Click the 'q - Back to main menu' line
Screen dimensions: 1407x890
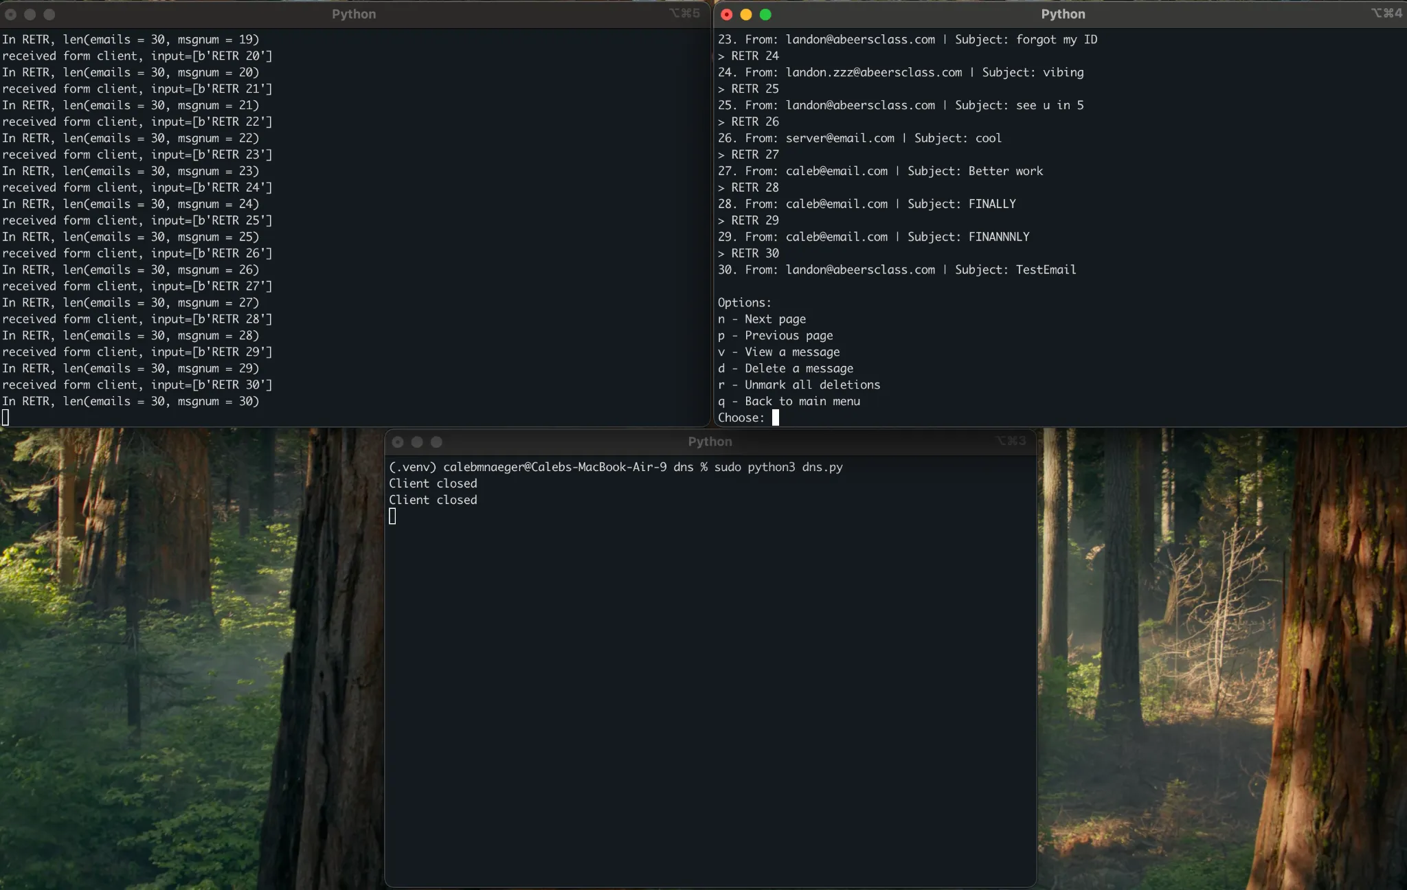tap(789, 401)
